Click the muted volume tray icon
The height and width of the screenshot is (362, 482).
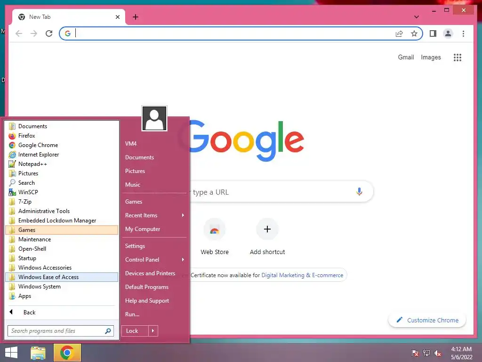(x=437, y=353)
